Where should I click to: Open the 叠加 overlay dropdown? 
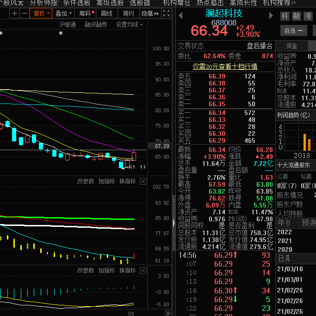tap(63, 13)
